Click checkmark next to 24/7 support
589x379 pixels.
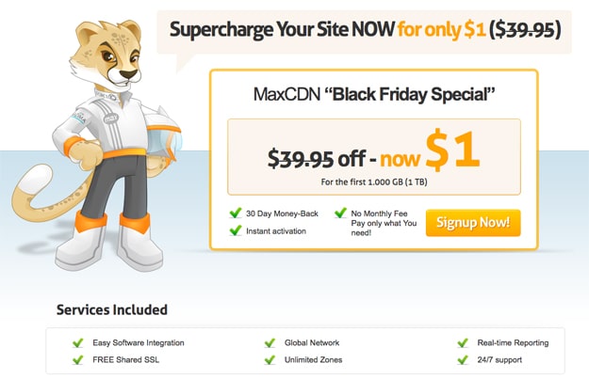[x=462, y=359]
